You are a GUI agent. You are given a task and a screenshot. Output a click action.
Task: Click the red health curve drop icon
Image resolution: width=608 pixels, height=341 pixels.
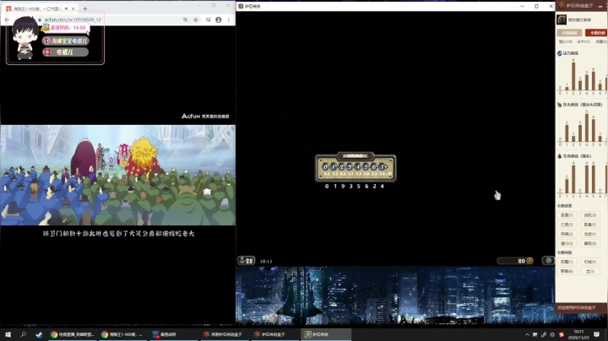point(560,156)
